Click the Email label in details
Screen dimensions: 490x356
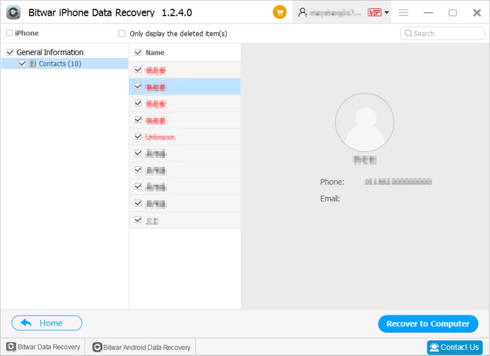(x=330, y=198)
